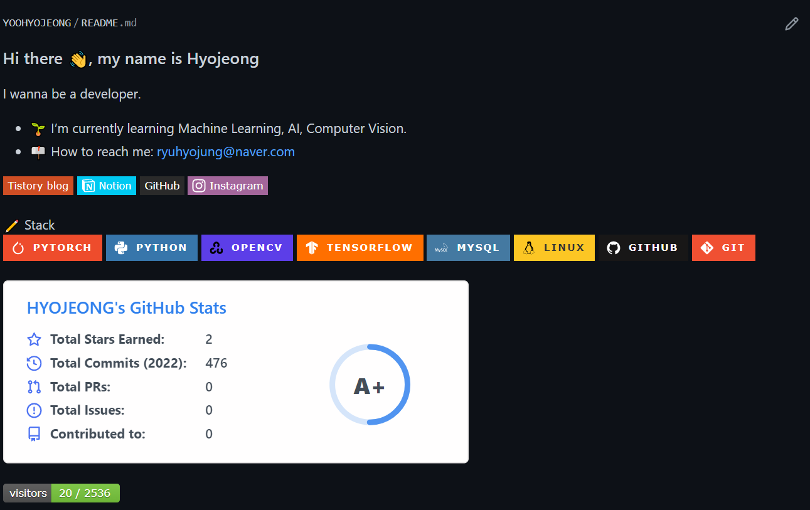Click the visitors counter badge

tap(61, 493)
